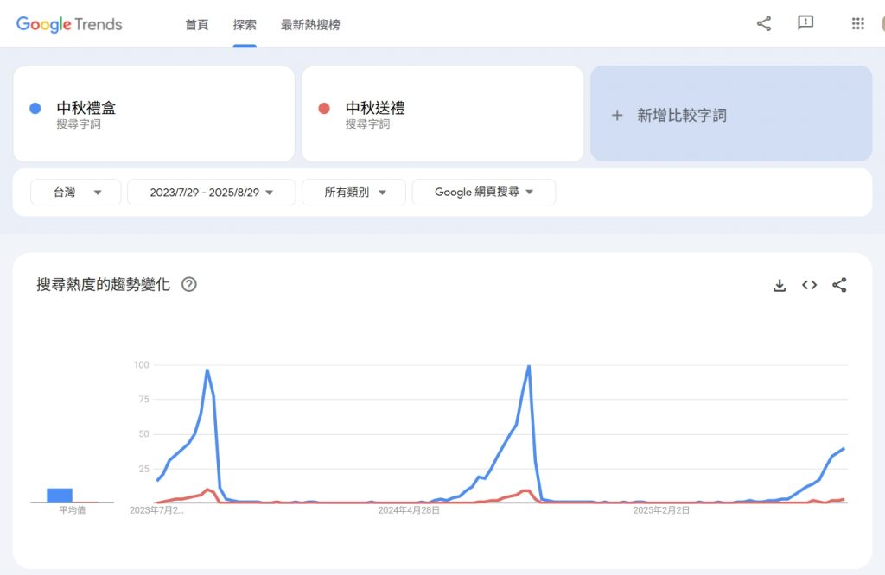This screenshot has width=885, height=575.
Task: Click the 2024年4月28日 axis label
Action: click(409, 510)
